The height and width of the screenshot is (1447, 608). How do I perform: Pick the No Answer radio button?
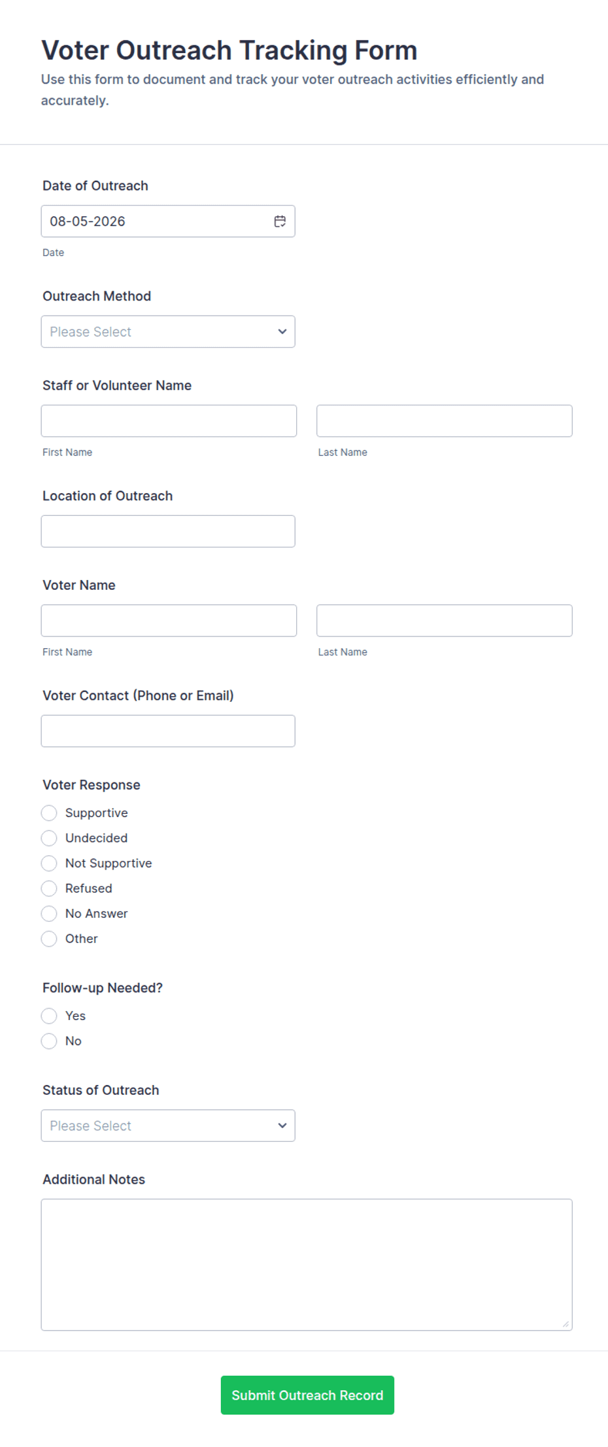(49, 913)
